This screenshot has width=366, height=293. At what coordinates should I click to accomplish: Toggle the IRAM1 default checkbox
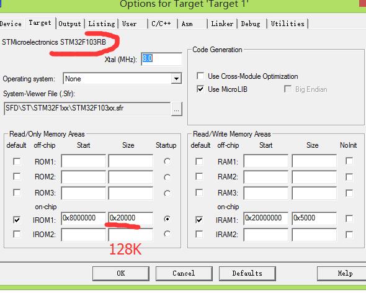(199, 220)
